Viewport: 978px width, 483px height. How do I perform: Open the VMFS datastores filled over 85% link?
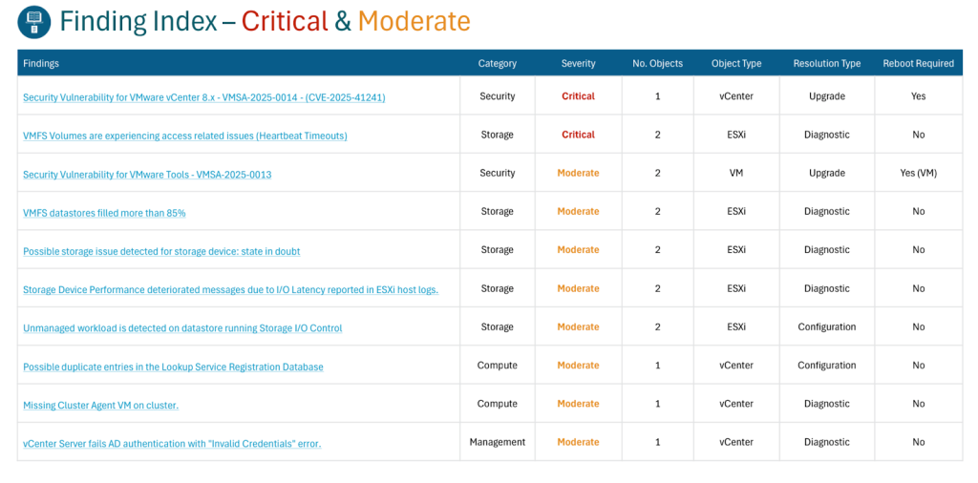click(x=104, y=213)
